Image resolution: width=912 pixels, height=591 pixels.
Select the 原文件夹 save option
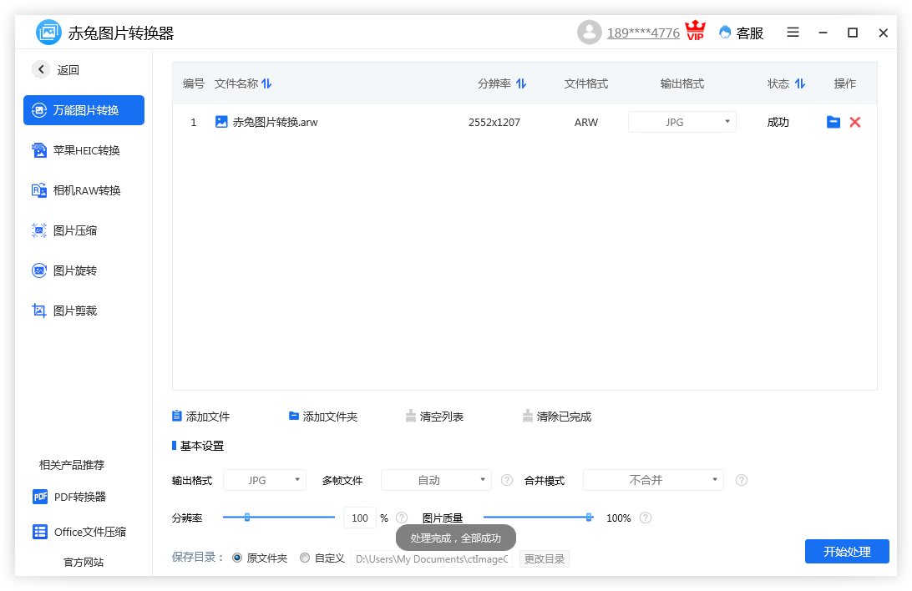pyautogui.click(x=237, y=558)
